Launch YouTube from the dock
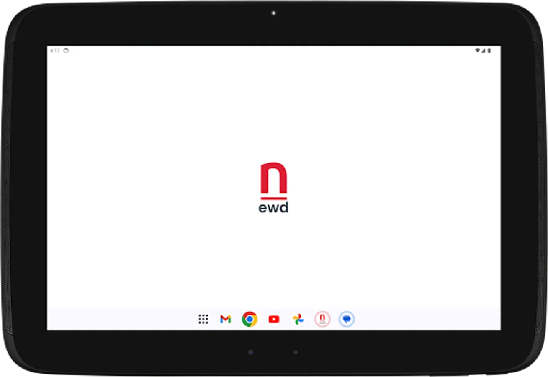This screenshot has width=548, height=377. (x=273, y=319)
